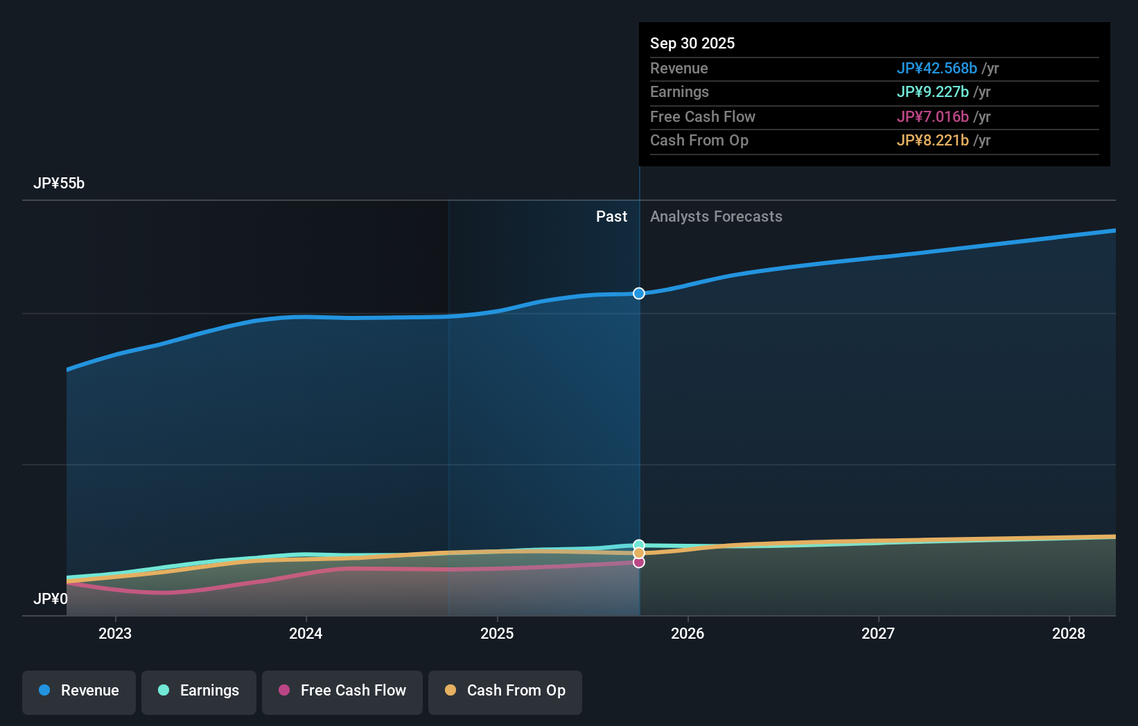Select the pink Free Cash Flow chart marker
Image resolution: width=1138 pixels, height=726 pixels.
pyautogui.click(x=638, y=562)
